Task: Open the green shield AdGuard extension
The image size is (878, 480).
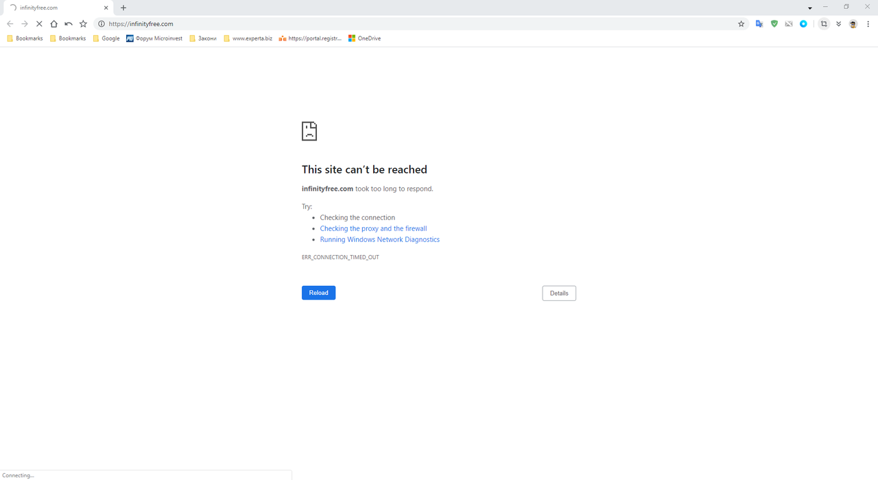Action: point(774,24)
